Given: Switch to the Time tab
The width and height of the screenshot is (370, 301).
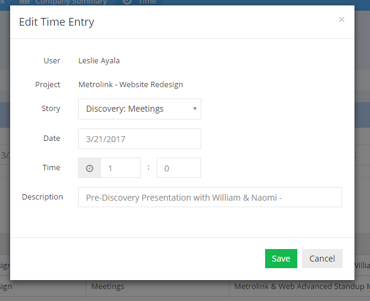Looking at the screenshot, I should click(x=147, y=2).
